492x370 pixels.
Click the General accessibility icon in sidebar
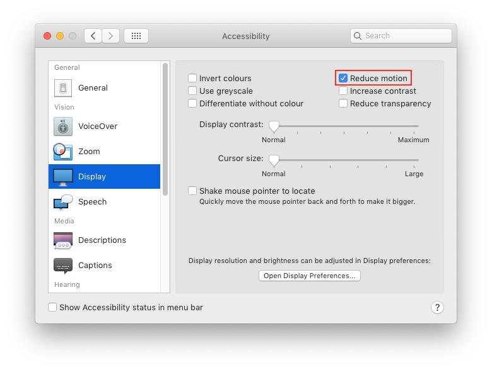pos(63,88)
